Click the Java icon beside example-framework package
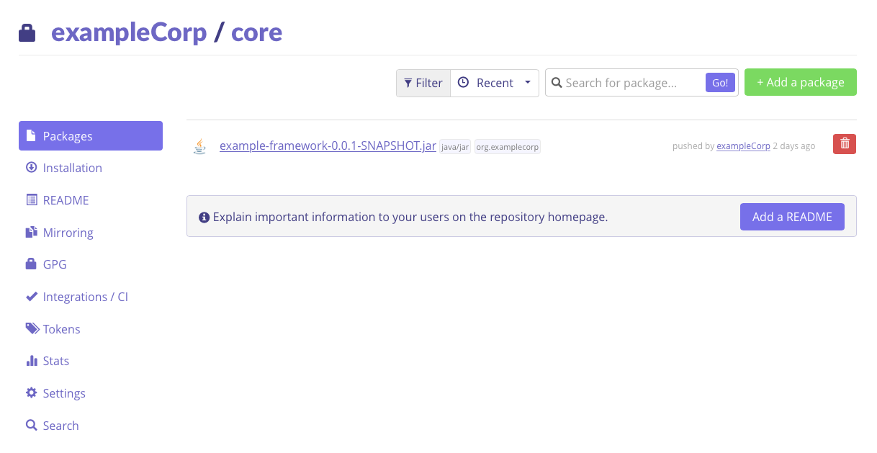 pyautogui.click(x=199, y=146)
